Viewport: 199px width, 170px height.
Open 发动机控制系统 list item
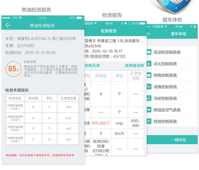coord(172,52)
